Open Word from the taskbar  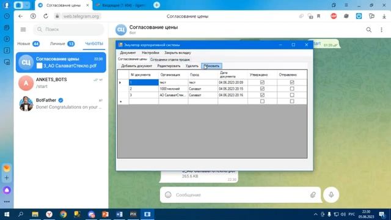click(119, 215)
